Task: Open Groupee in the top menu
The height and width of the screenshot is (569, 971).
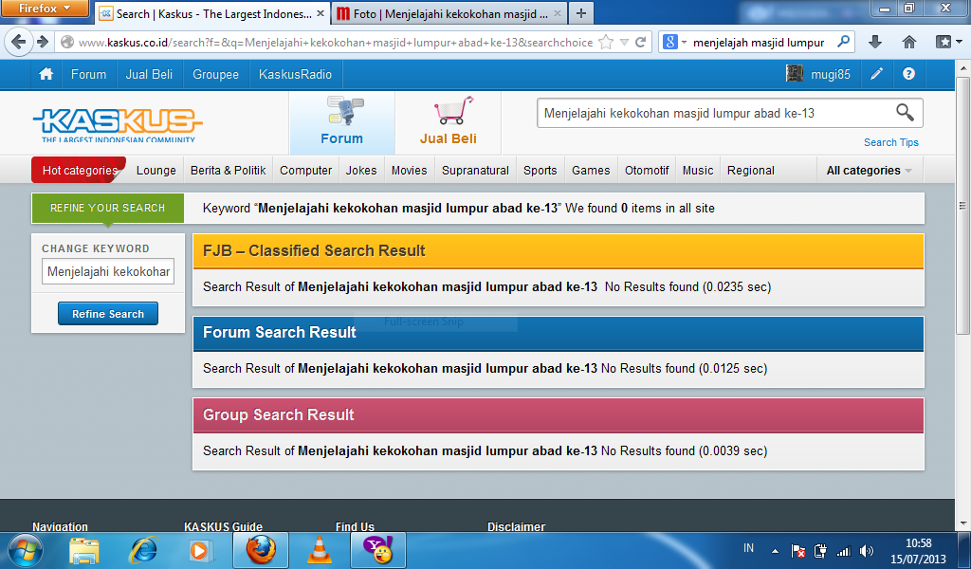Action: 215,74
